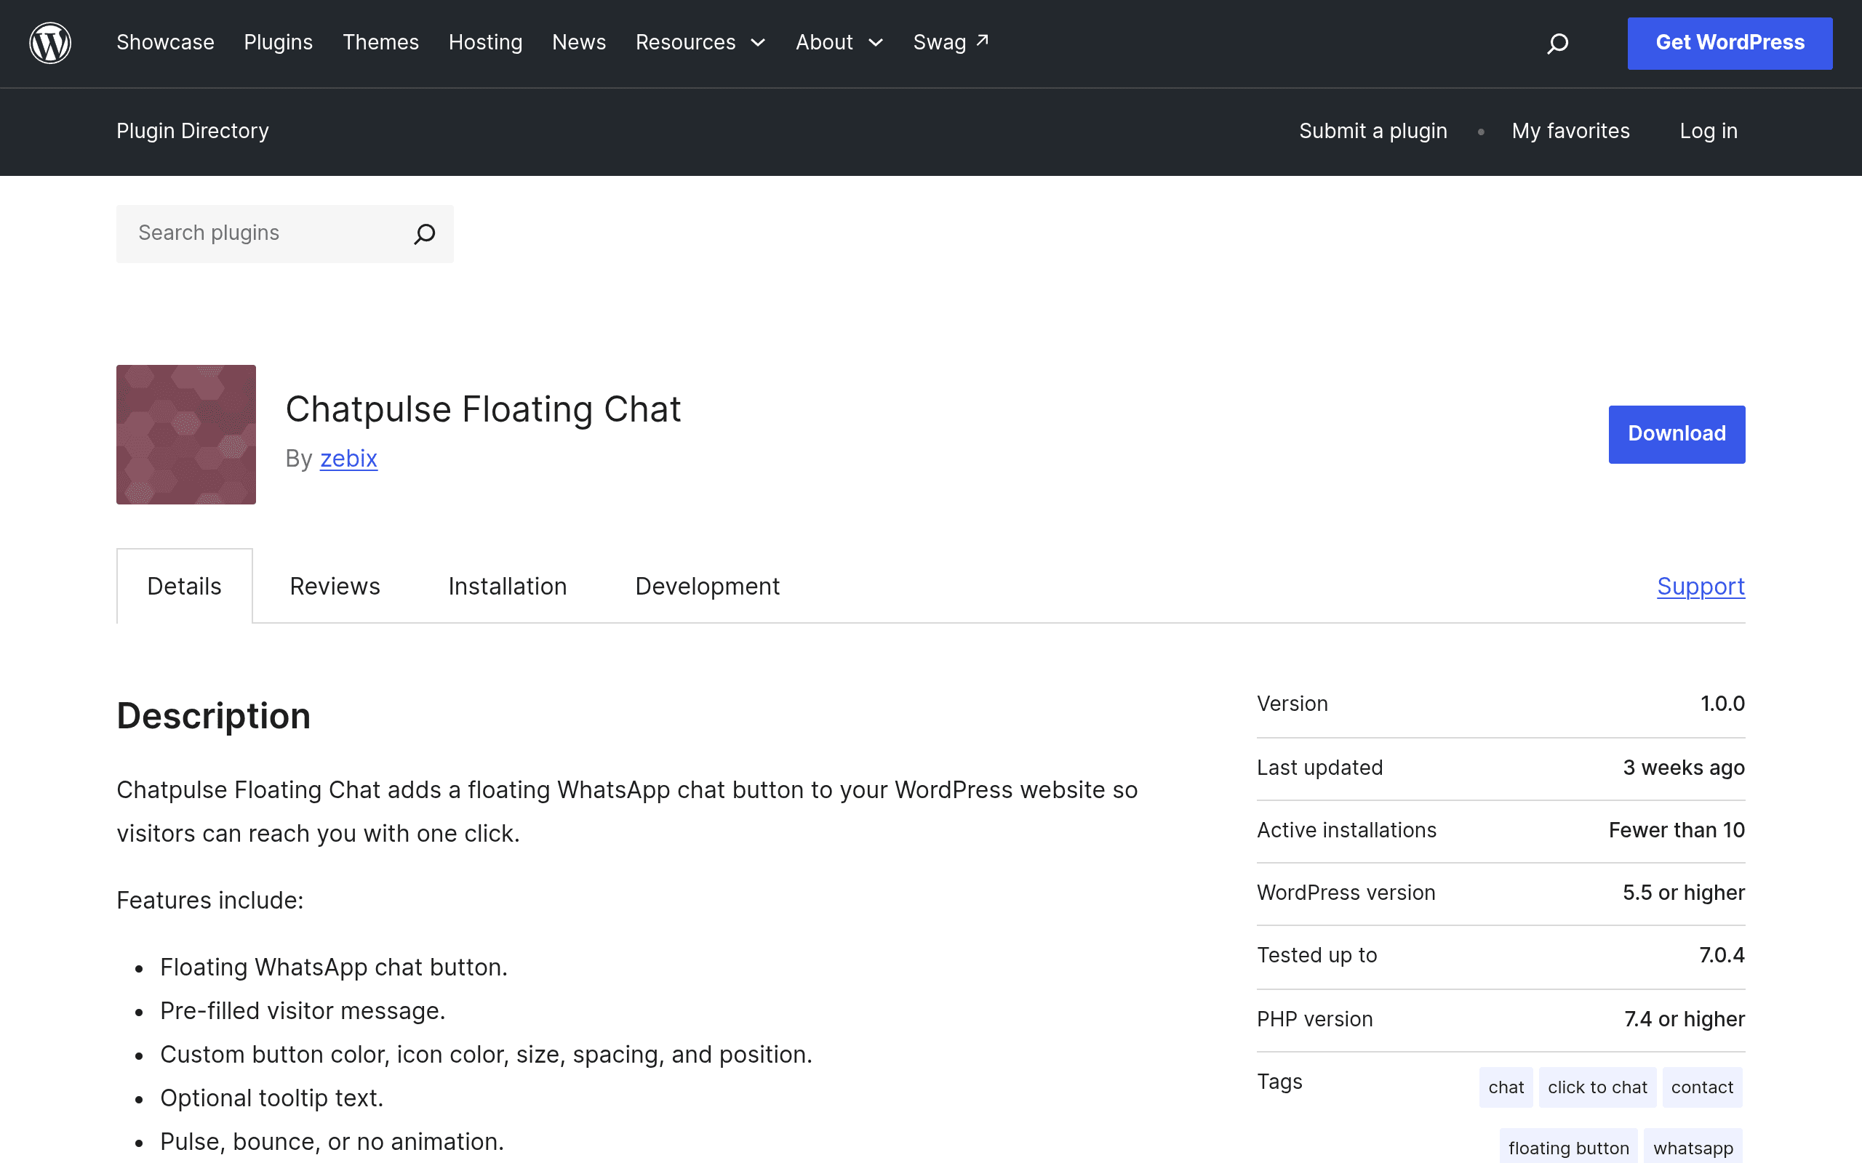
Task: Click the version value 1.0.0
Action: (1722, 704)
